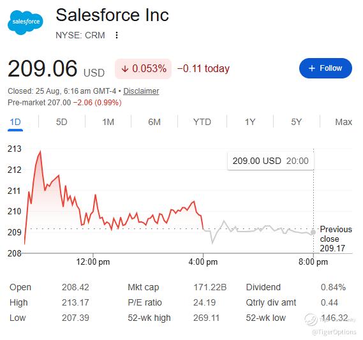Select the YTD chart range

point(202,122)
